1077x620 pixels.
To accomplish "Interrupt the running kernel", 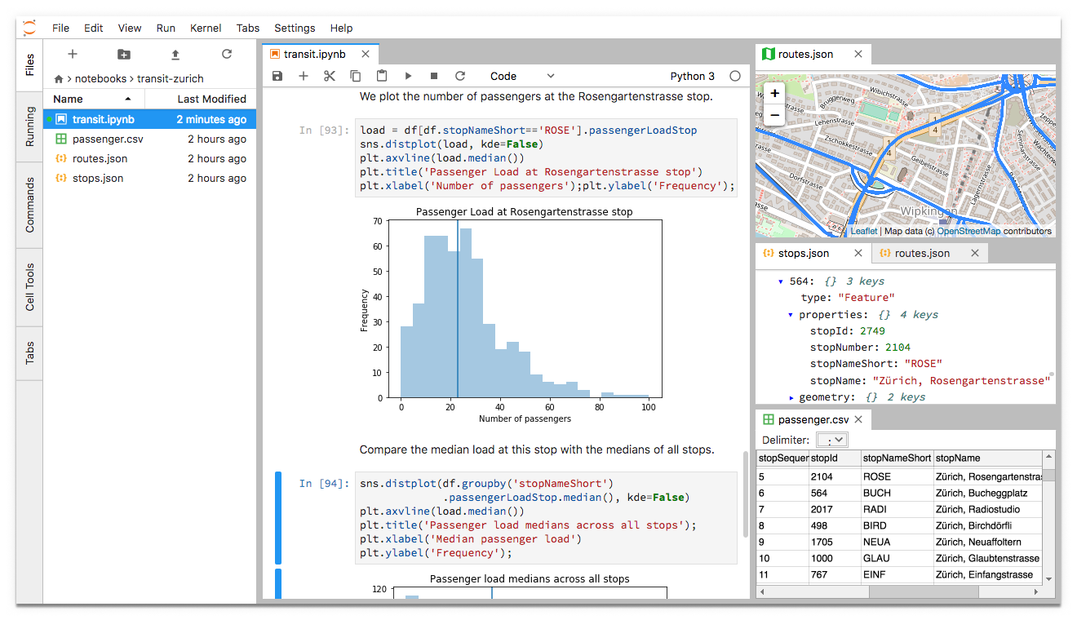I will click(x=433, y=76).
